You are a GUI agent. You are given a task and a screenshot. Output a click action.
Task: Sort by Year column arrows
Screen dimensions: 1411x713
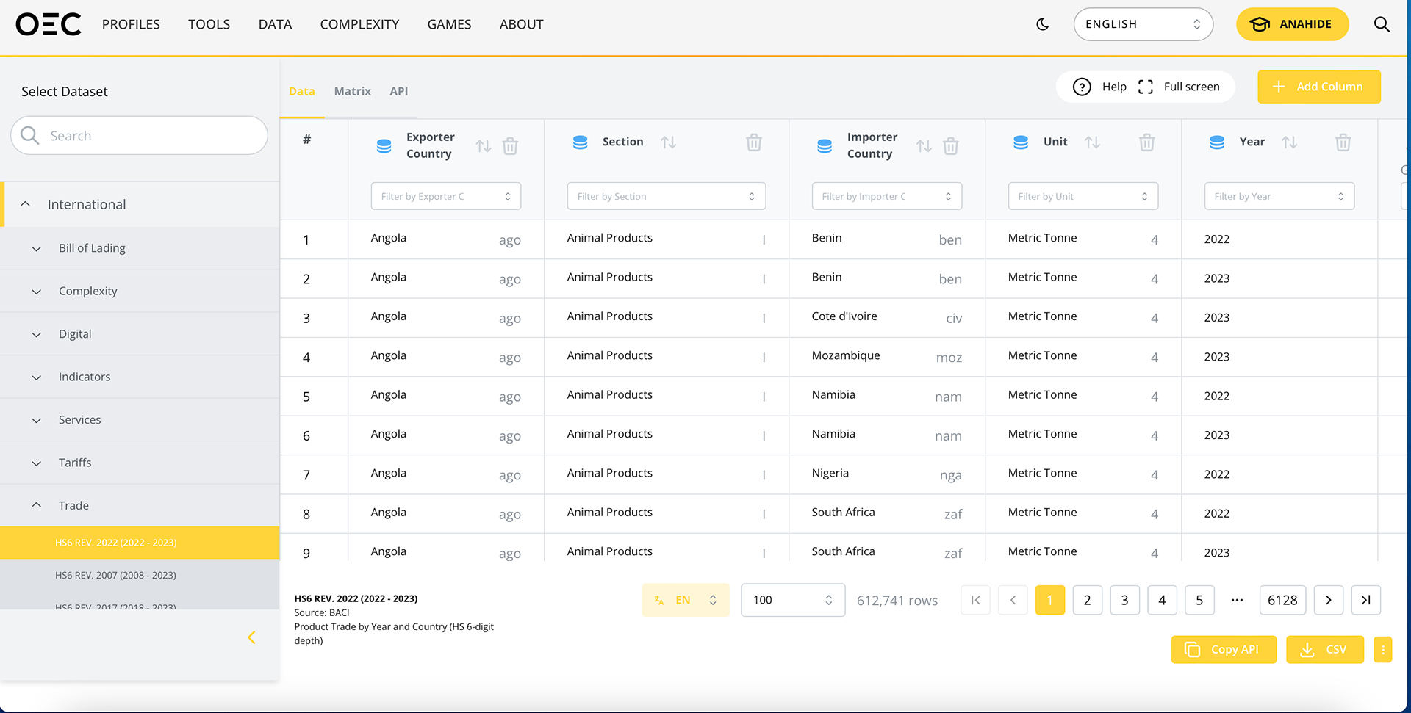[1289, 142]
